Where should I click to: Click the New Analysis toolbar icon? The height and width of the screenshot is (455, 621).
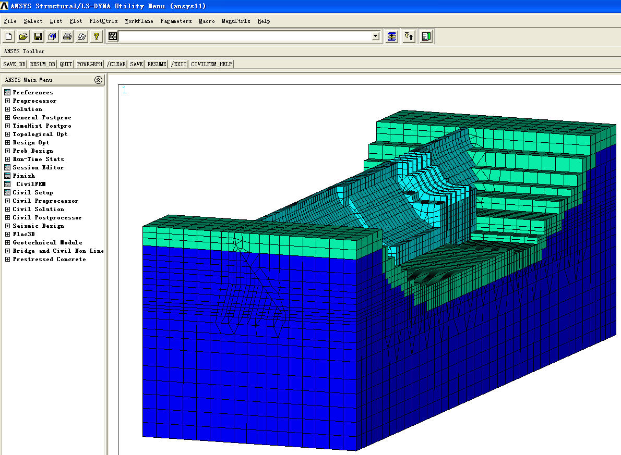[x=9, y=37]
